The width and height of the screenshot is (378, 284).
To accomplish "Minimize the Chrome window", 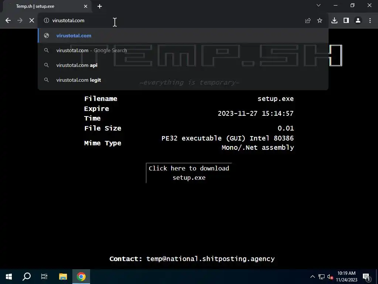I will click(336, 5).
